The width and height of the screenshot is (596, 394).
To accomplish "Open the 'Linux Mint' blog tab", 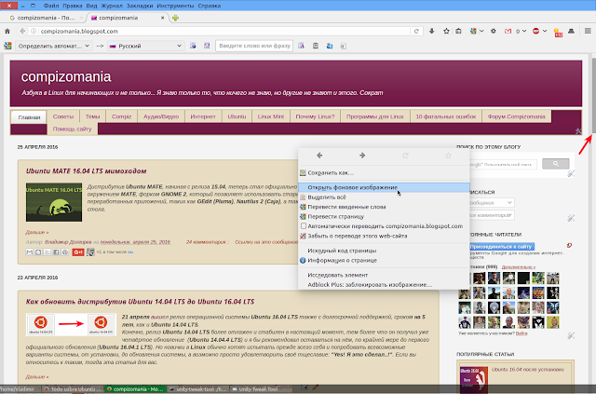I will [x=271, y=116].
